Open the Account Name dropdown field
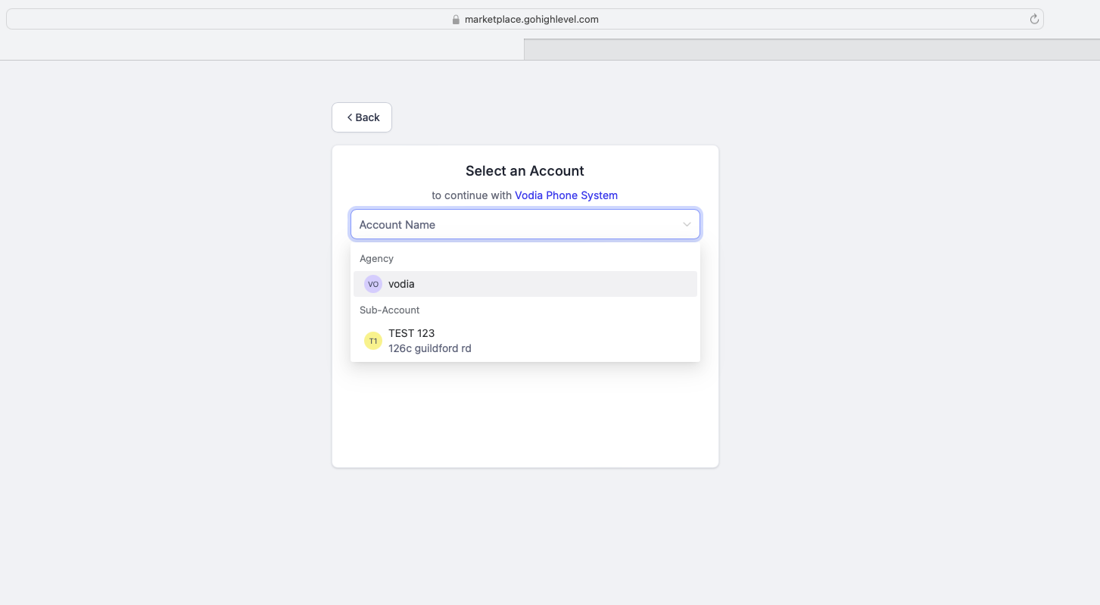The width and height of the screenshot is (1100, 605). tap(525, 224)
